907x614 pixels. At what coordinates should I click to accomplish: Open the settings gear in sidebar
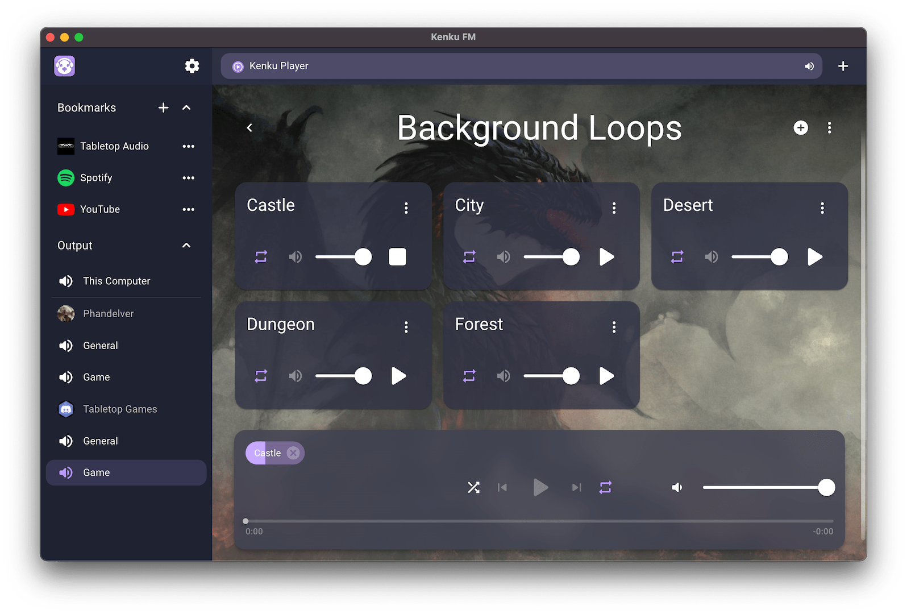pyautogui.click(x=192, y=66)
